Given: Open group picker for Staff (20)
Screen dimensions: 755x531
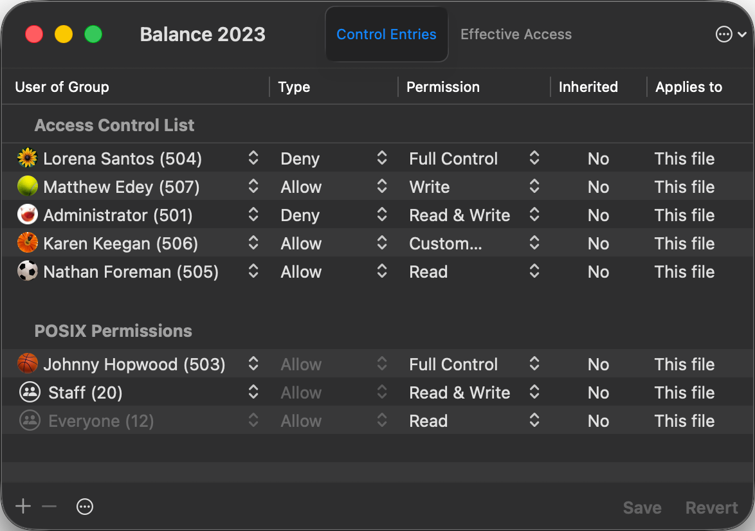Looking at the screenshot, I should 253,392.
